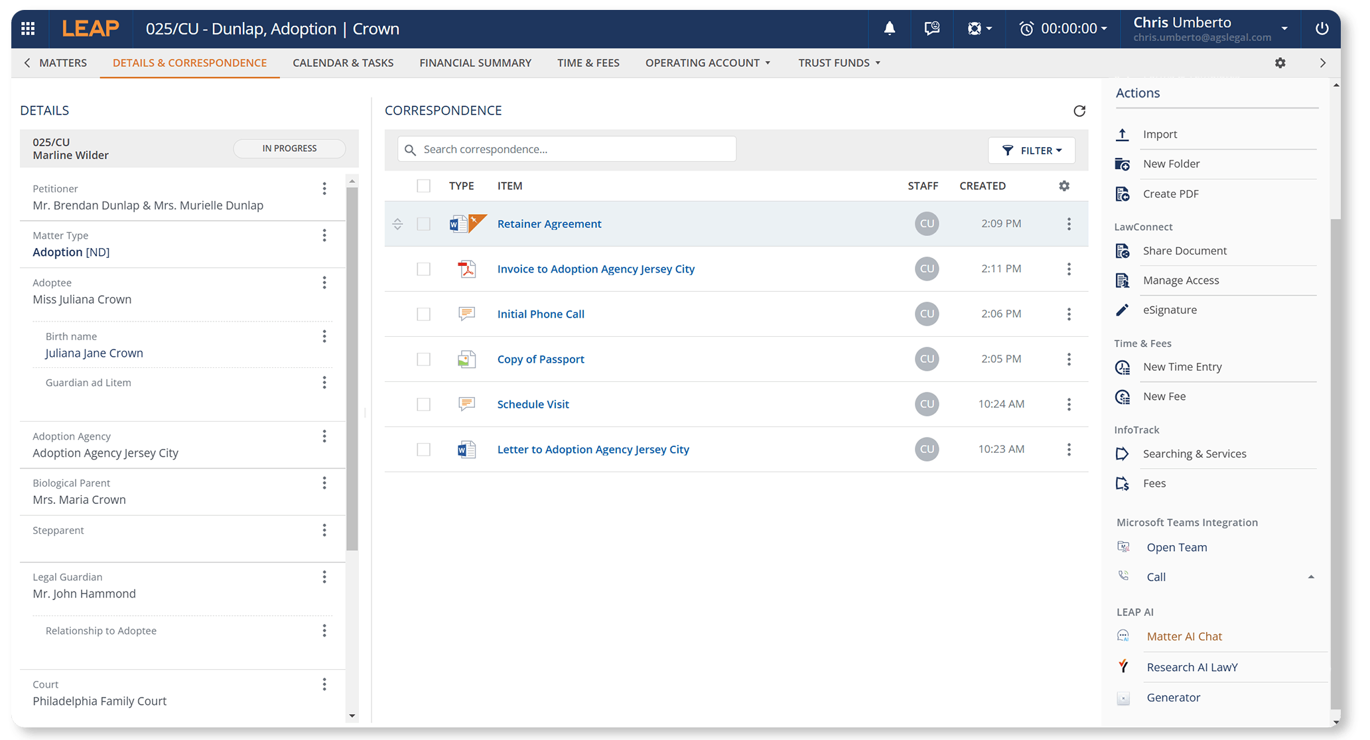Click the power logout icon
1370x740 pixels.
point(1322,29)
